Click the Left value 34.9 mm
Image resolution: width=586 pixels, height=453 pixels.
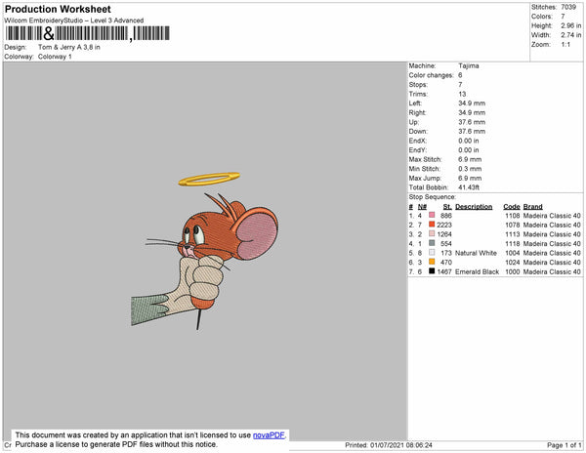(x=472, y=103)
